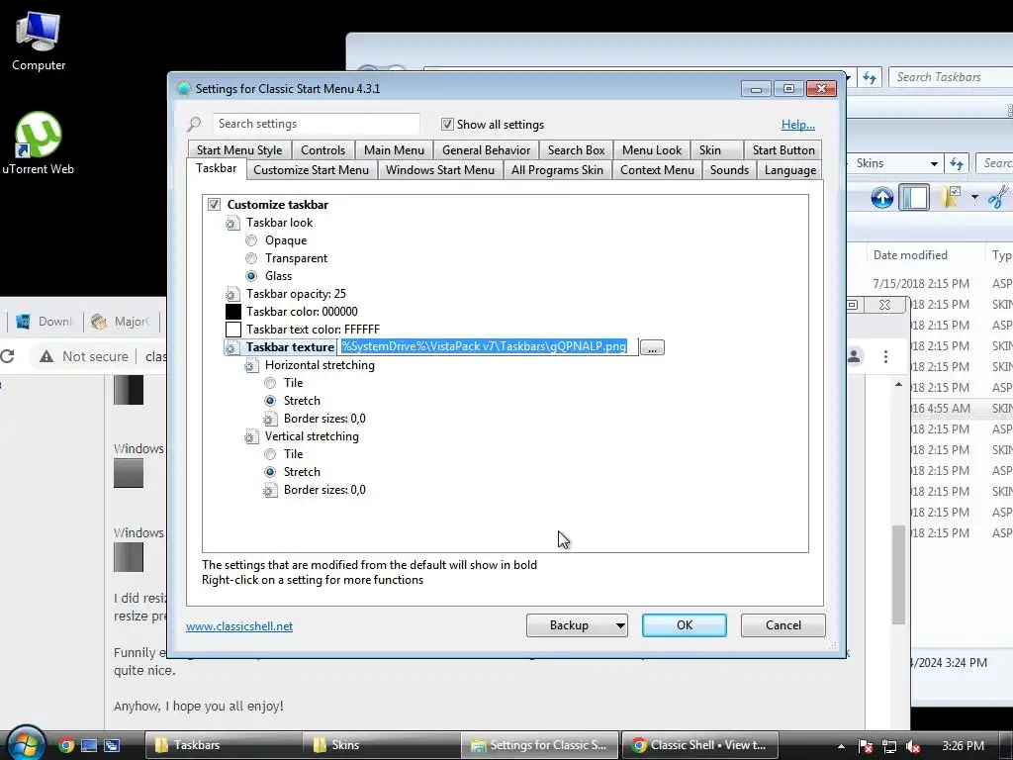
Task: Open the browser profile icon
Action: coord(854,356)
